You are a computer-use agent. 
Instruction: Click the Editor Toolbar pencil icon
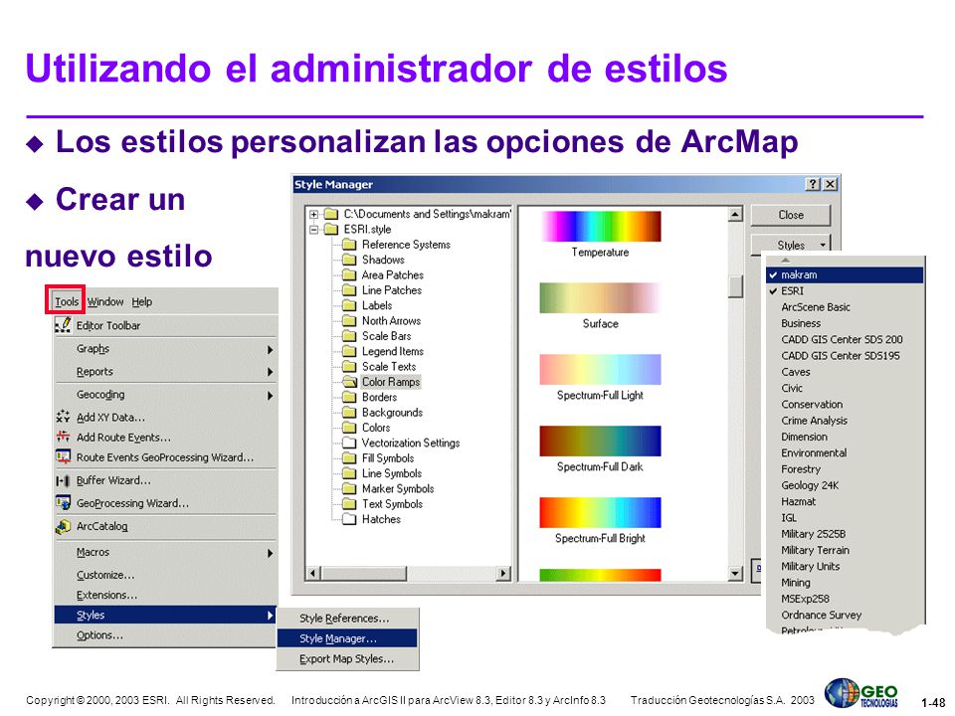click(x=63, y=326)
